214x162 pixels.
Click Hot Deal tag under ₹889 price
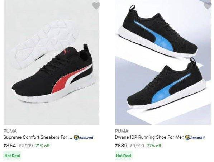[124, 156]
